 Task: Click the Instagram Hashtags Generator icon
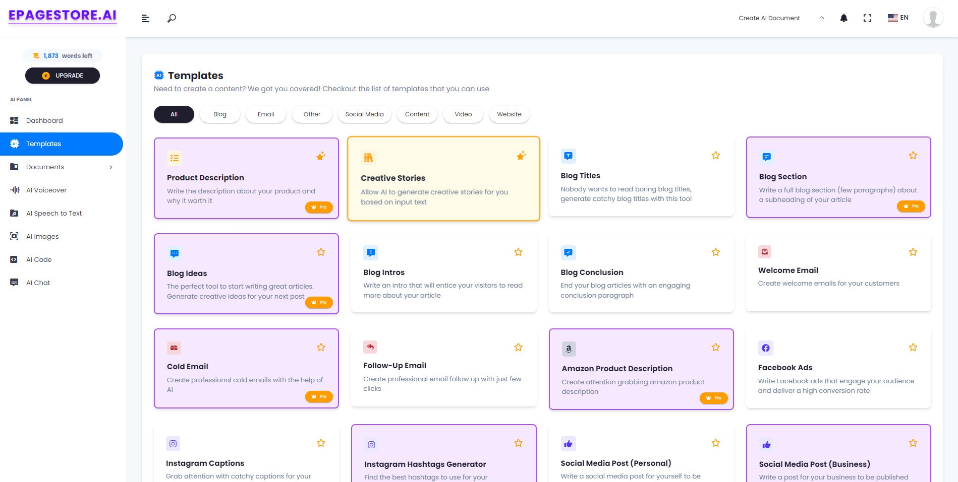tap(371, 445)
